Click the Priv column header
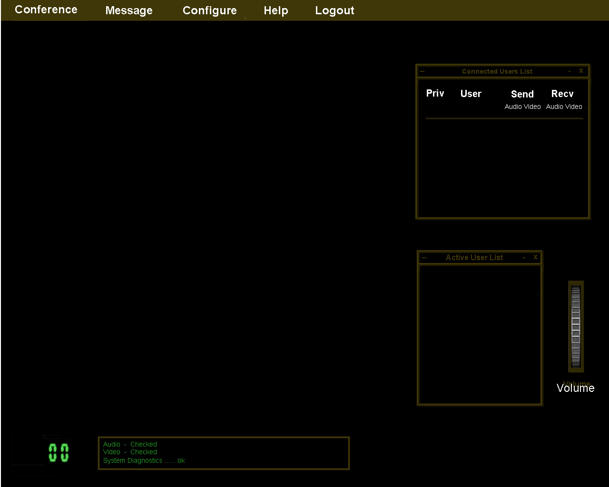609x487 pixels. [435, 93]
